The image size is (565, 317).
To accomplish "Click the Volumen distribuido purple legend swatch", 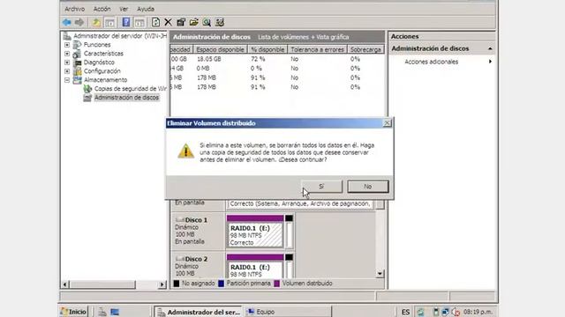I will 276,284.
